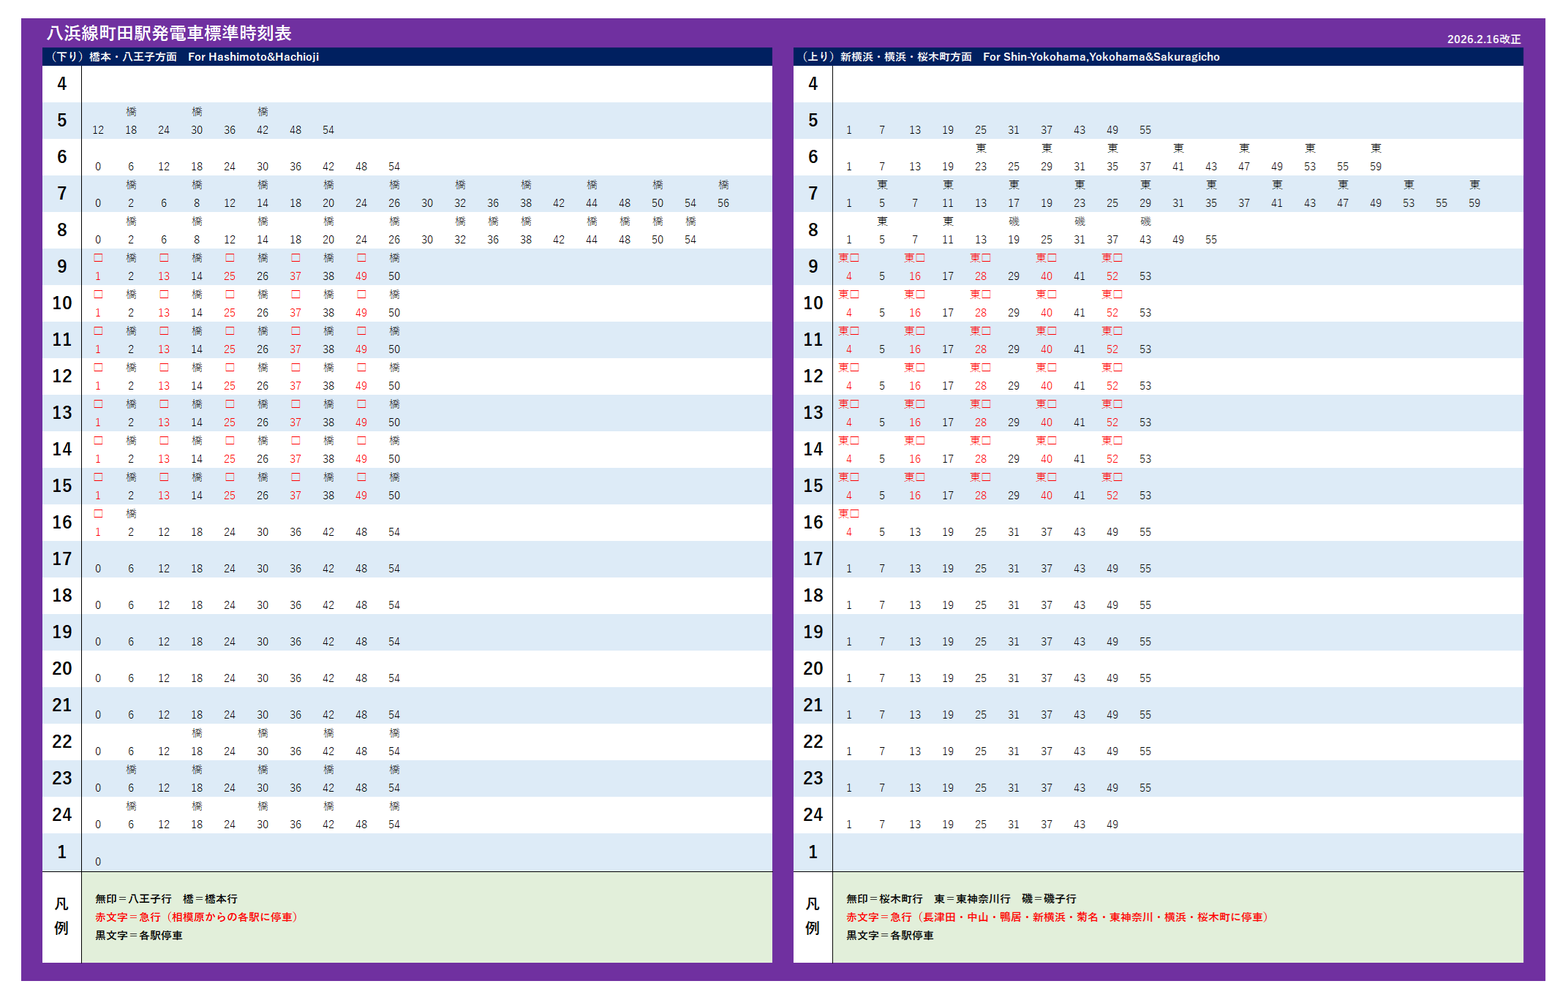The image size is (1568, 1000).
Task: Click the 59 departure in Shin-Yokohama hour 6 row
Action: [1376, 167]
